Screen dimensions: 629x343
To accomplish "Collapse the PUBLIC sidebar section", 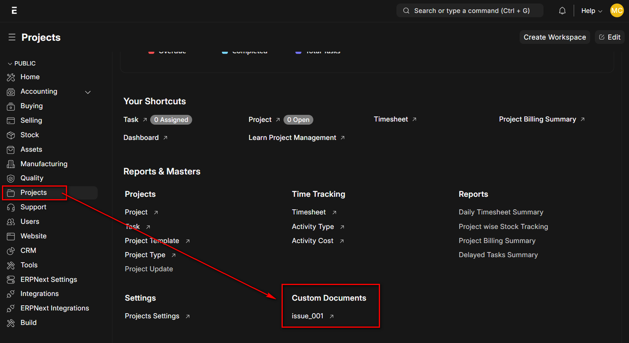I will [x=22, y=64].
